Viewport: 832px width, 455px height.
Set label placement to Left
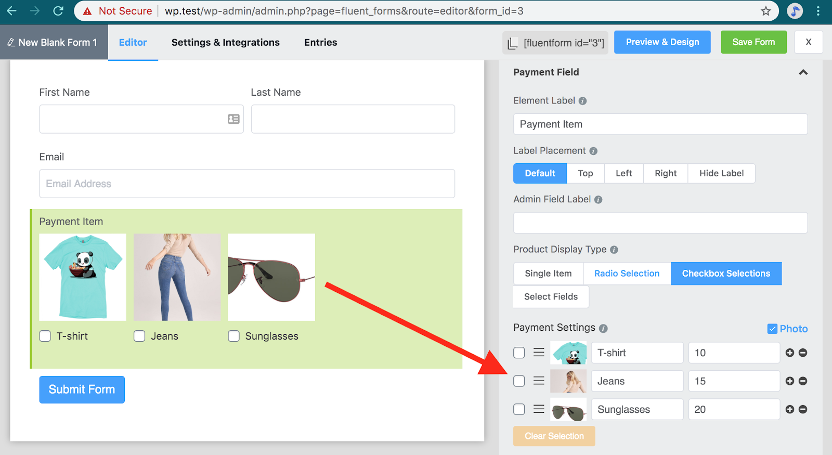[624, 174]
